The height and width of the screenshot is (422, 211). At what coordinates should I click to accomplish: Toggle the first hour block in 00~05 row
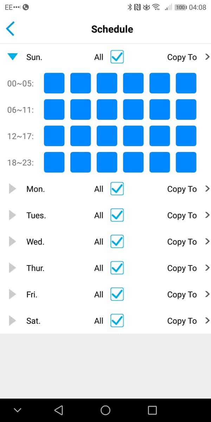coord(54,83)
